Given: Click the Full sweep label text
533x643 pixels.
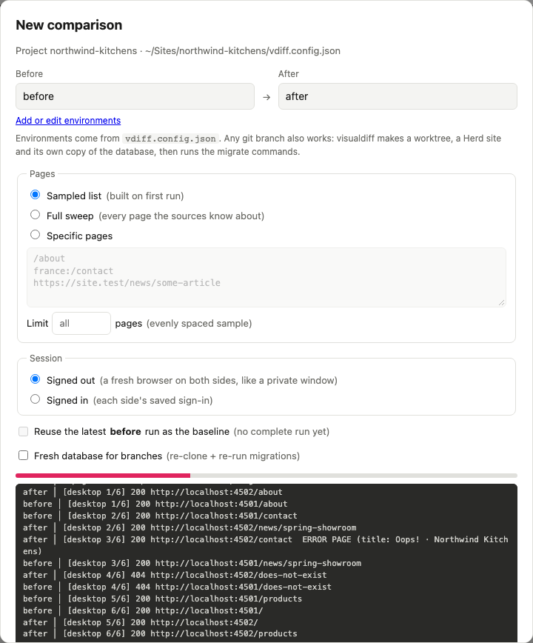Looking at the screenshot, I should tap(70, 216).
